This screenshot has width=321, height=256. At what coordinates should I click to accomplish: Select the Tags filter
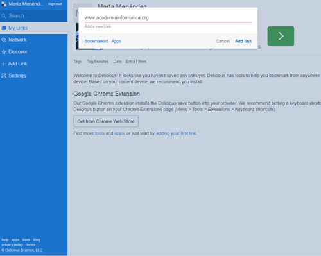(x=78, y=62)
